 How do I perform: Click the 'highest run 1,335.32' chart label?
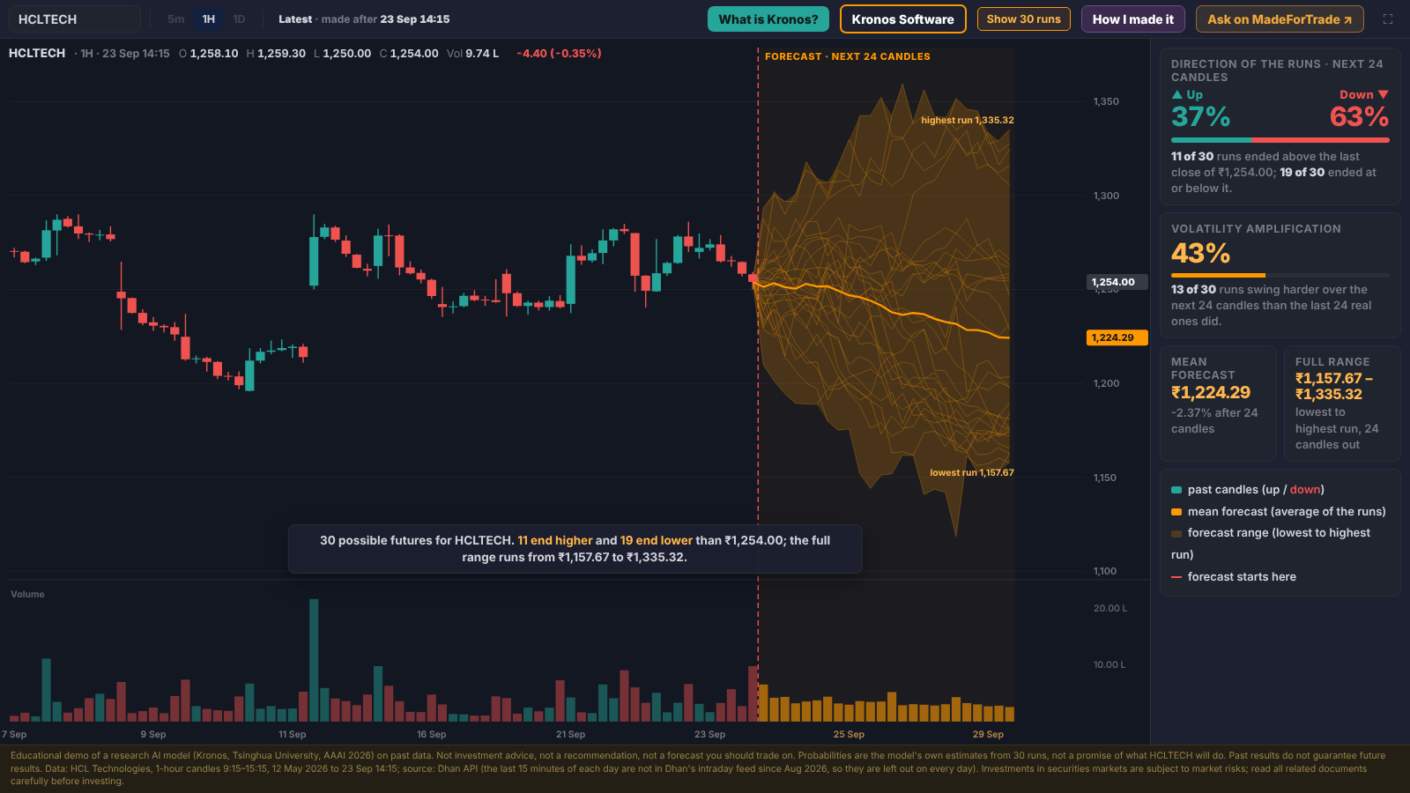point(967,120)
